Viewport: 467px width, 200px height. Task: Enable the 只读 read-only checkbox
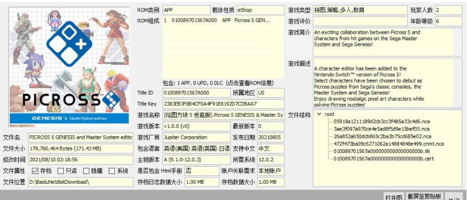[x=61, y=171]
